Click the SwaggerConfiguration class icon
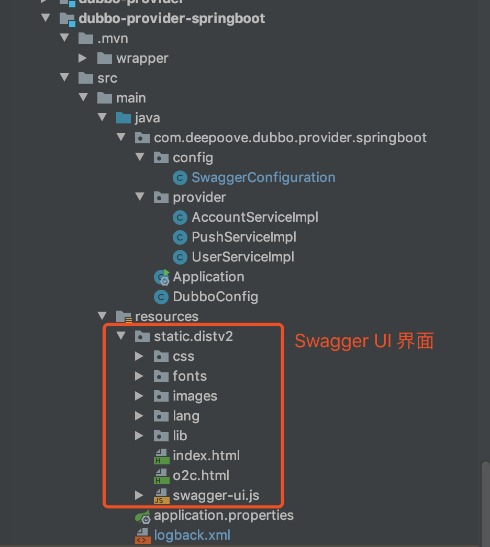 (x=180, y=177)
